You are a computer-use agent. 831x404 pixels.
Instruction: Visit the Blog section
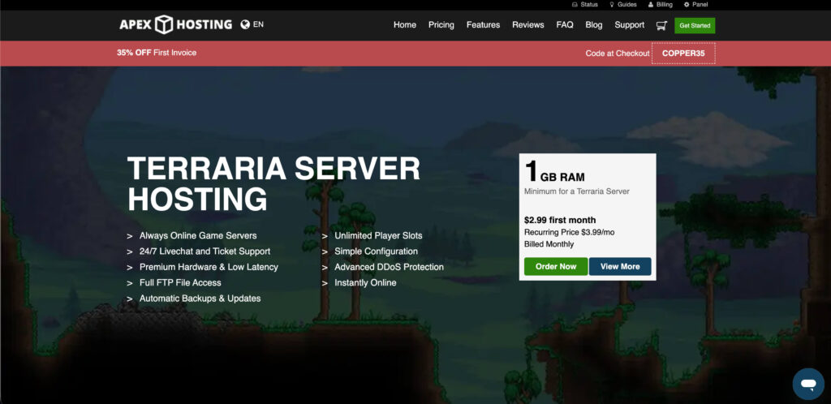[594, 25]
